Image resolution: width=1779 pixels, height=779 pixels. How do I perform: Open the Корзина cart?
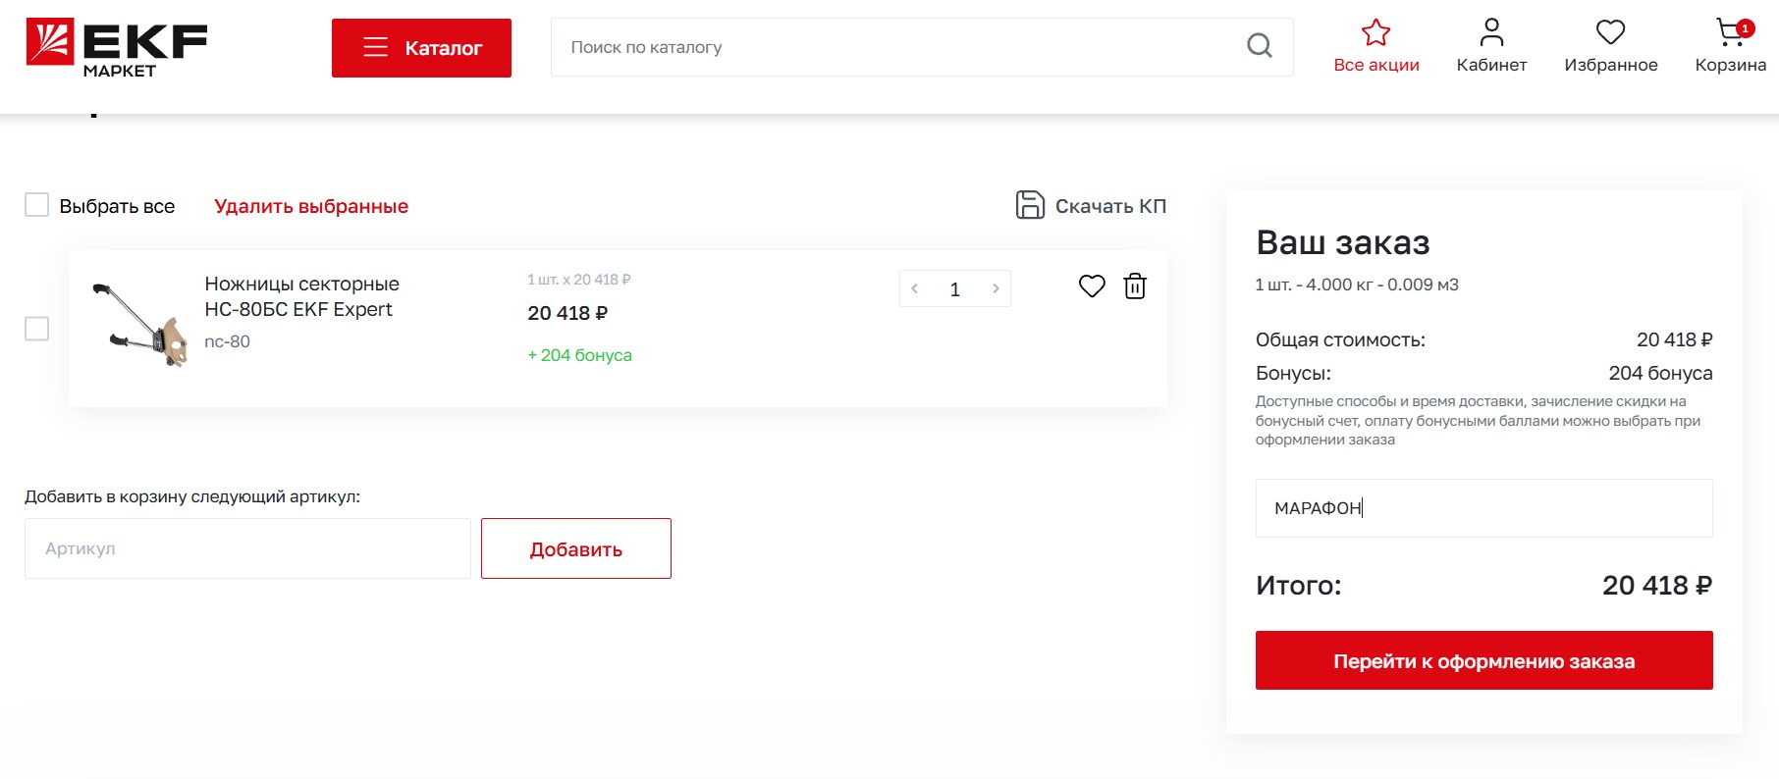pyautogui.click(x=1730, y=47)
